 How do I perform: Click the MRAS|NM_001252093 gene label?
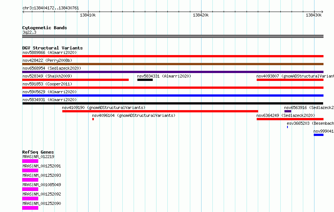coord(42,175)
